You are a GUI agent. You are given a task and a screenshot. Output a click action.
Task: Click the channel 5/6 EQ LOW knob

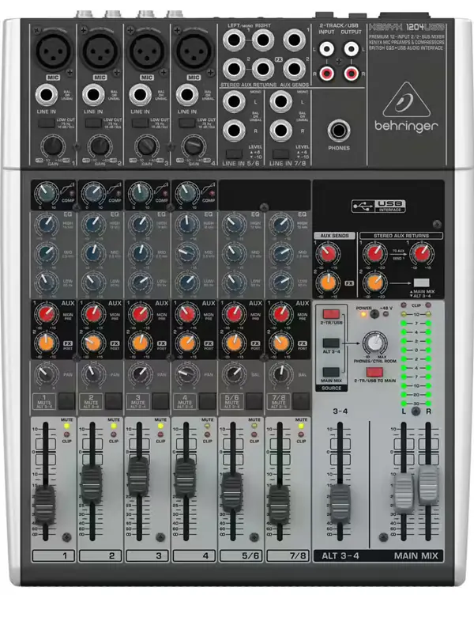234,282
